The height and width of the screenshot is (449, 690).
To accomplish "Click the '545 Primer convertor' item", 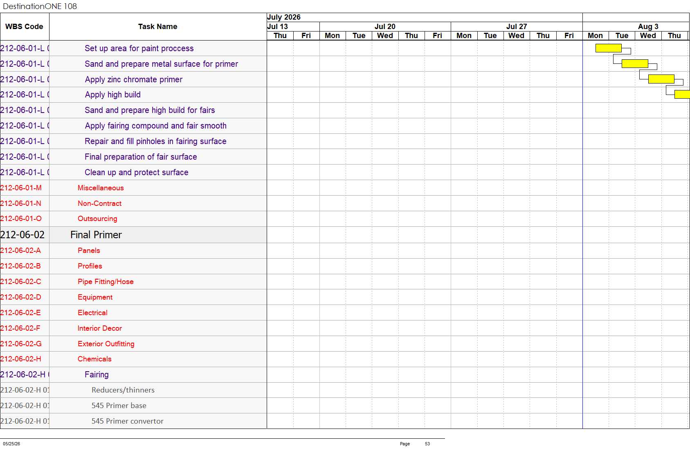I will [x=128, y=421].
